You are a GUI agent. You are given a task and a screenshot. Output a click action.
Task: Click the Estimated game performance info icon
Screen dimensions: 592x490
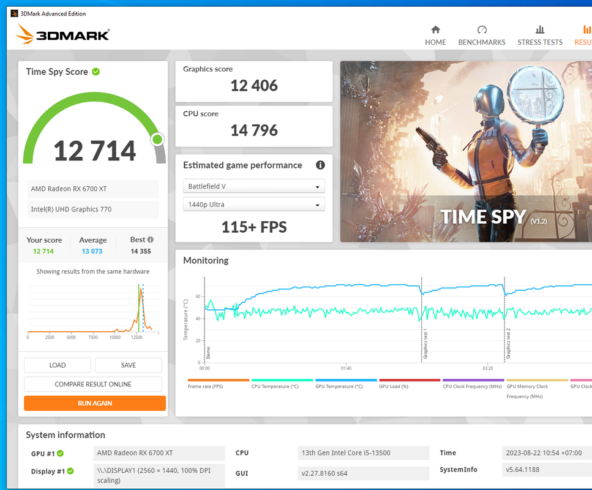(320, 165)
